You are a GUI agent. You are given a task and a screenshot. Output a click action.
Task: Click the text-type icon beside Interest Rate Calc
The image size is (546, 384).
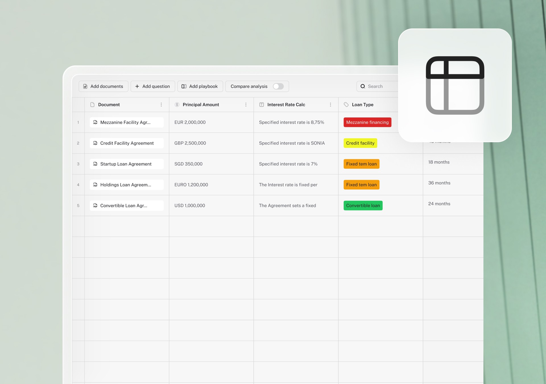(261, 104)
